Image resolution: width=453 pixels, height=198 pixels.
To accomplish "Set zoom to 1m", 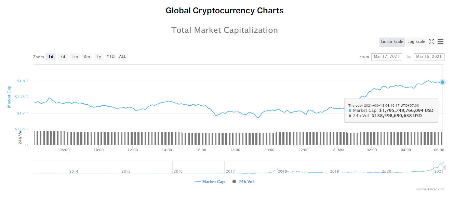I will (x=75, y=57).
